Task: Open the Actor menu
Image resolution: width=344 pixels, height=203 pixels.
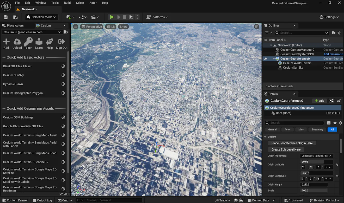Action: coord(93,3)
